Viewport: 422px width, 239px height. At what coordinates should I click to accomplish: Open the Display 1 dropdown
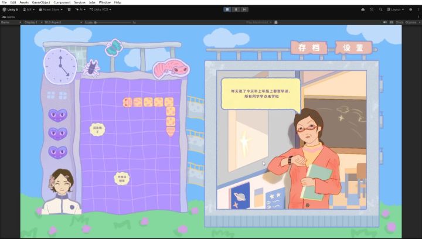(x=33, y=22)
